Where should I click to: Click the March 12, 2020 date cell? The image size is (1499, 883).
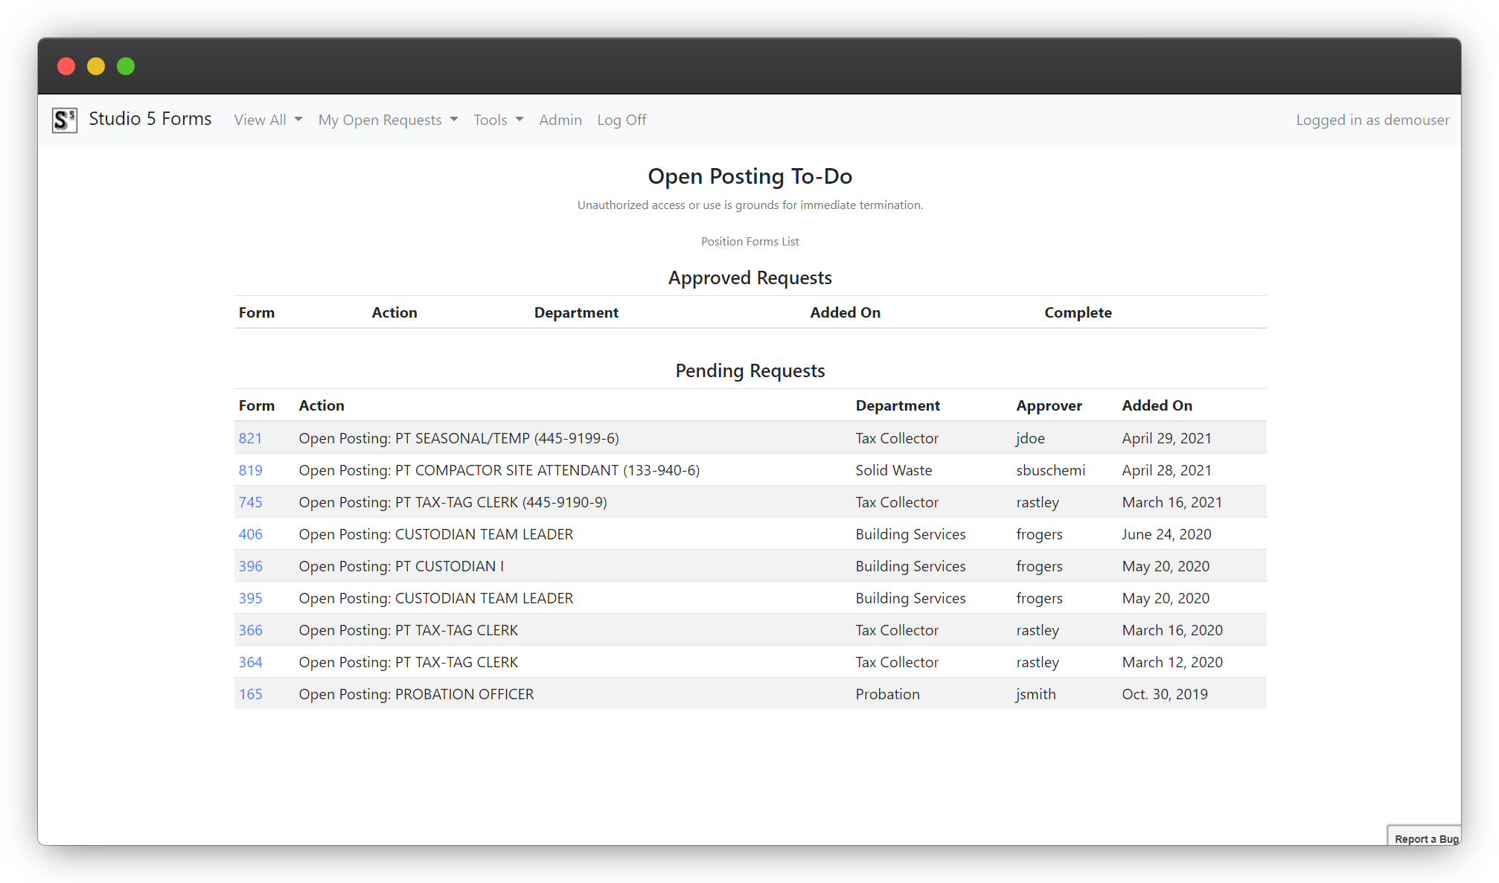(x=1172, y=662)
